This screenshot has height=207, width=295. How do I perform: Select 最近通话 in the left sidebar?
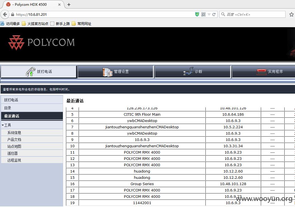pos(32,116)
